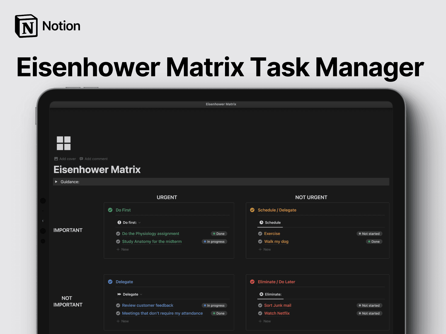Click the clock icon of Schedule view
Viewport: 446px width, 334px height.
[x=261, y=222]
